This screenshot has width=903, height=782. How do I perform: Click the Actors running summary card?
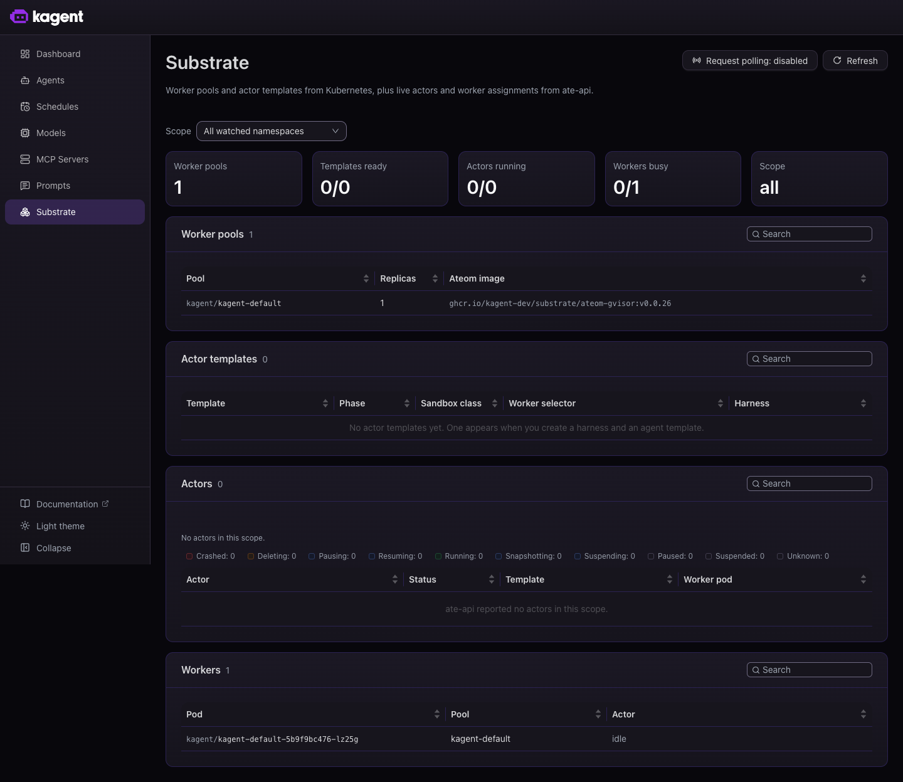tap(527, 179)
